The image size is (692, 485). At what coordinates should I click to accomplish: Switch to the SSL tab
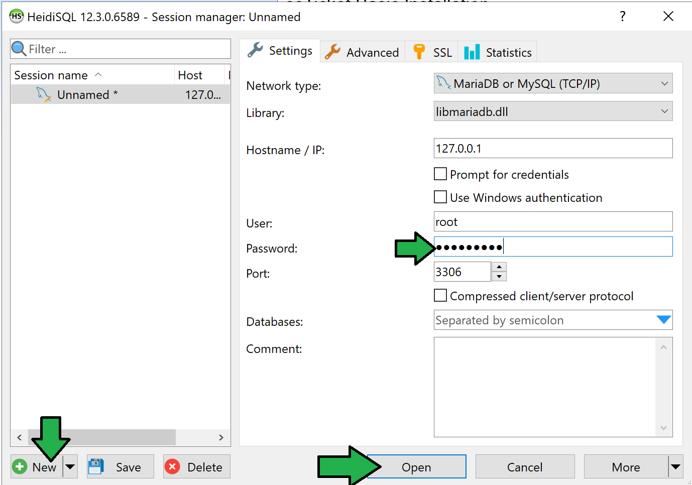[x=432, y=52]
